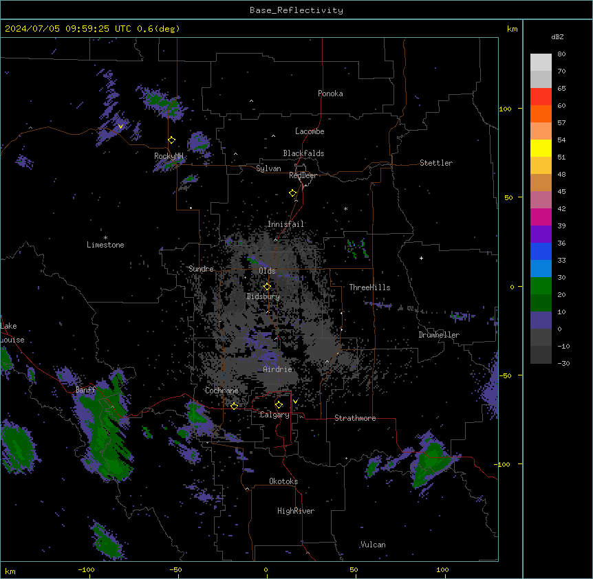The width and height of the screenshot is (593, 579).
Task: Click the Banff town label
Action: click(85, 390)
